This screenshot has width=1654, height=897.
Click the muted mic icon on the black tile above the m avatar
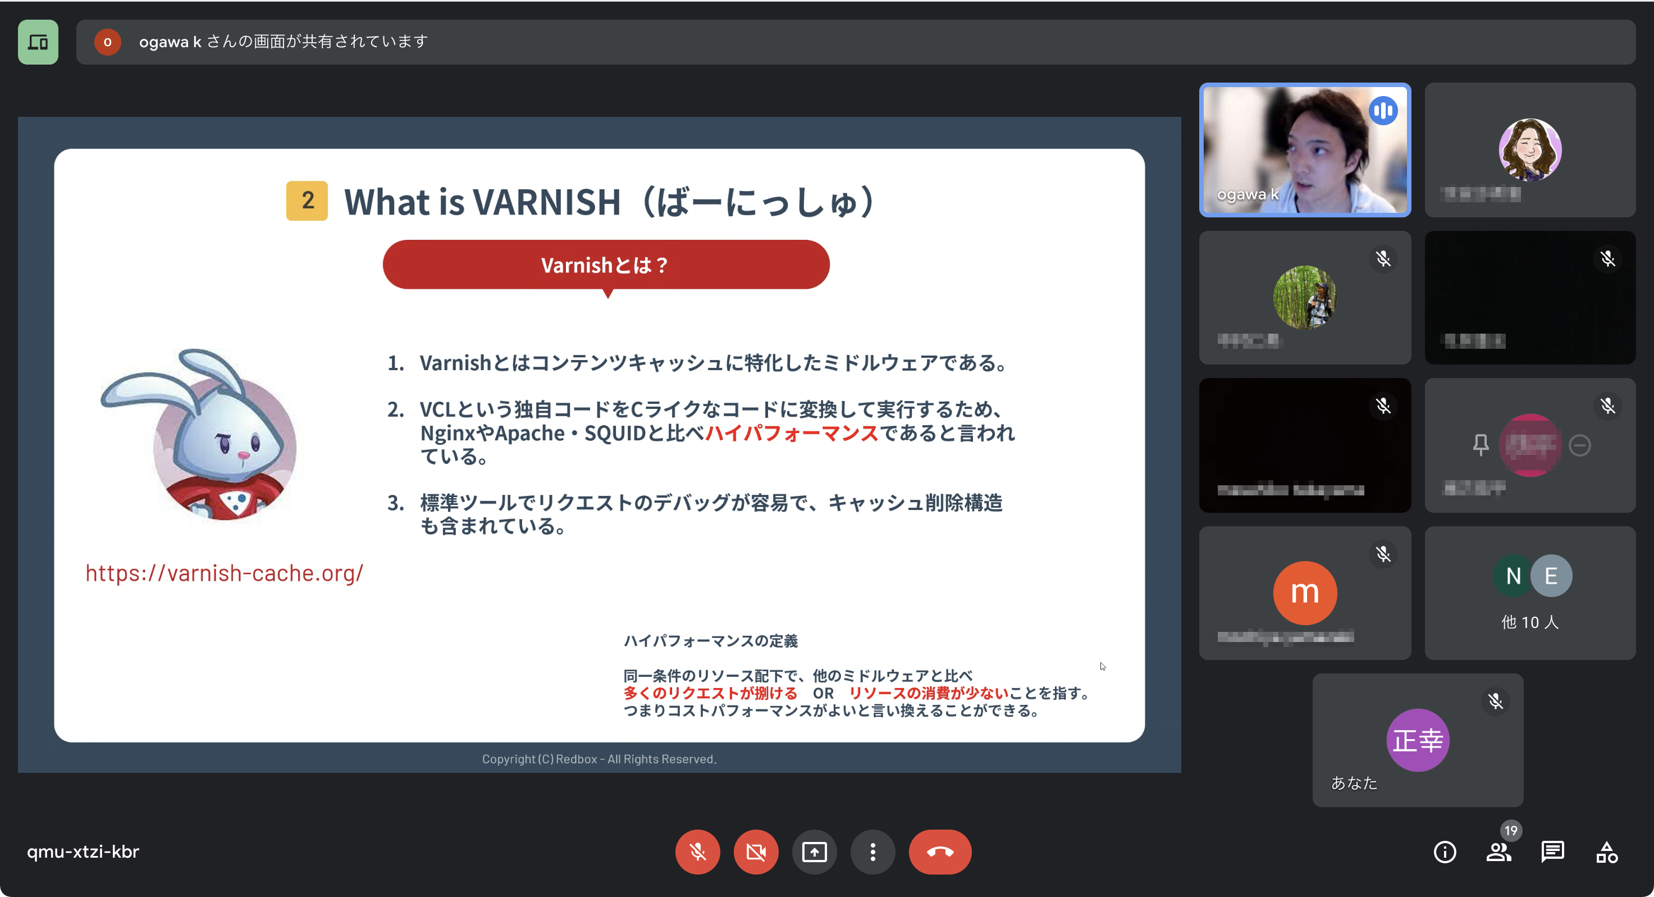[1383, 406]
